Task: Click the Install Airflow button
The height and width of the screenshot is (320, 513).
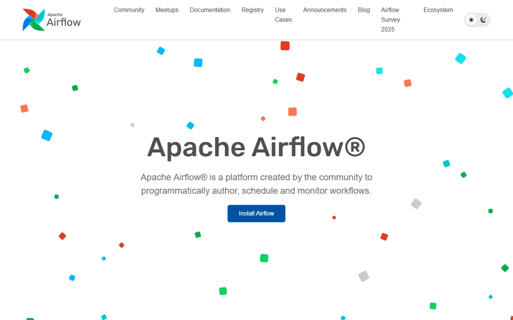Action: (256, 213)
